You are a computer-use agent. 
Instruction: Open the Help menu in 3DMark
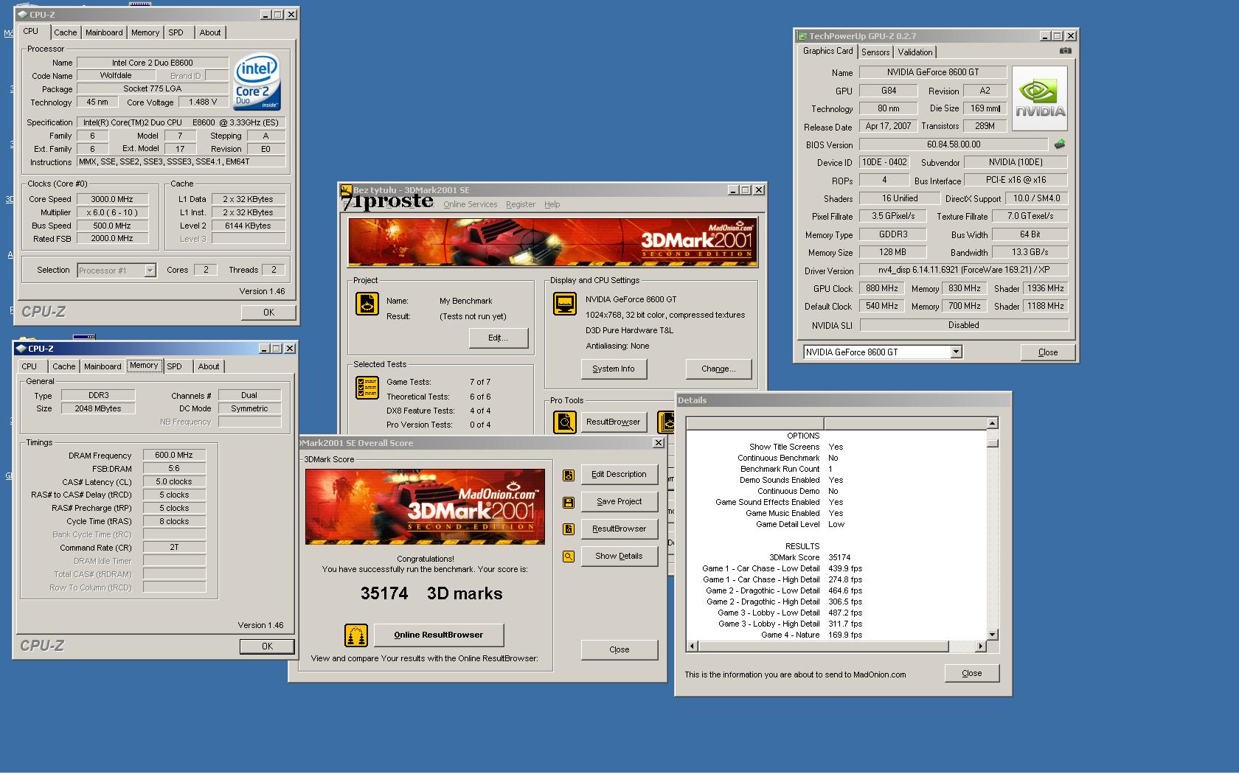coord(552,205)
